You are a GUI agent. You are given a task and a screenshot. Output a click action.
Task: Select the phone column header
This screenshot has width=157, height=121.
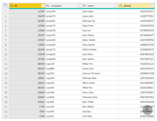pos(136,6)
